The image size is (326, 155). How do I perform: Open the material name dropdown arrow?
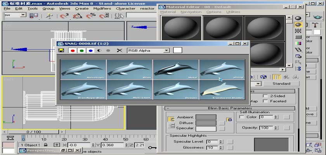258,84
